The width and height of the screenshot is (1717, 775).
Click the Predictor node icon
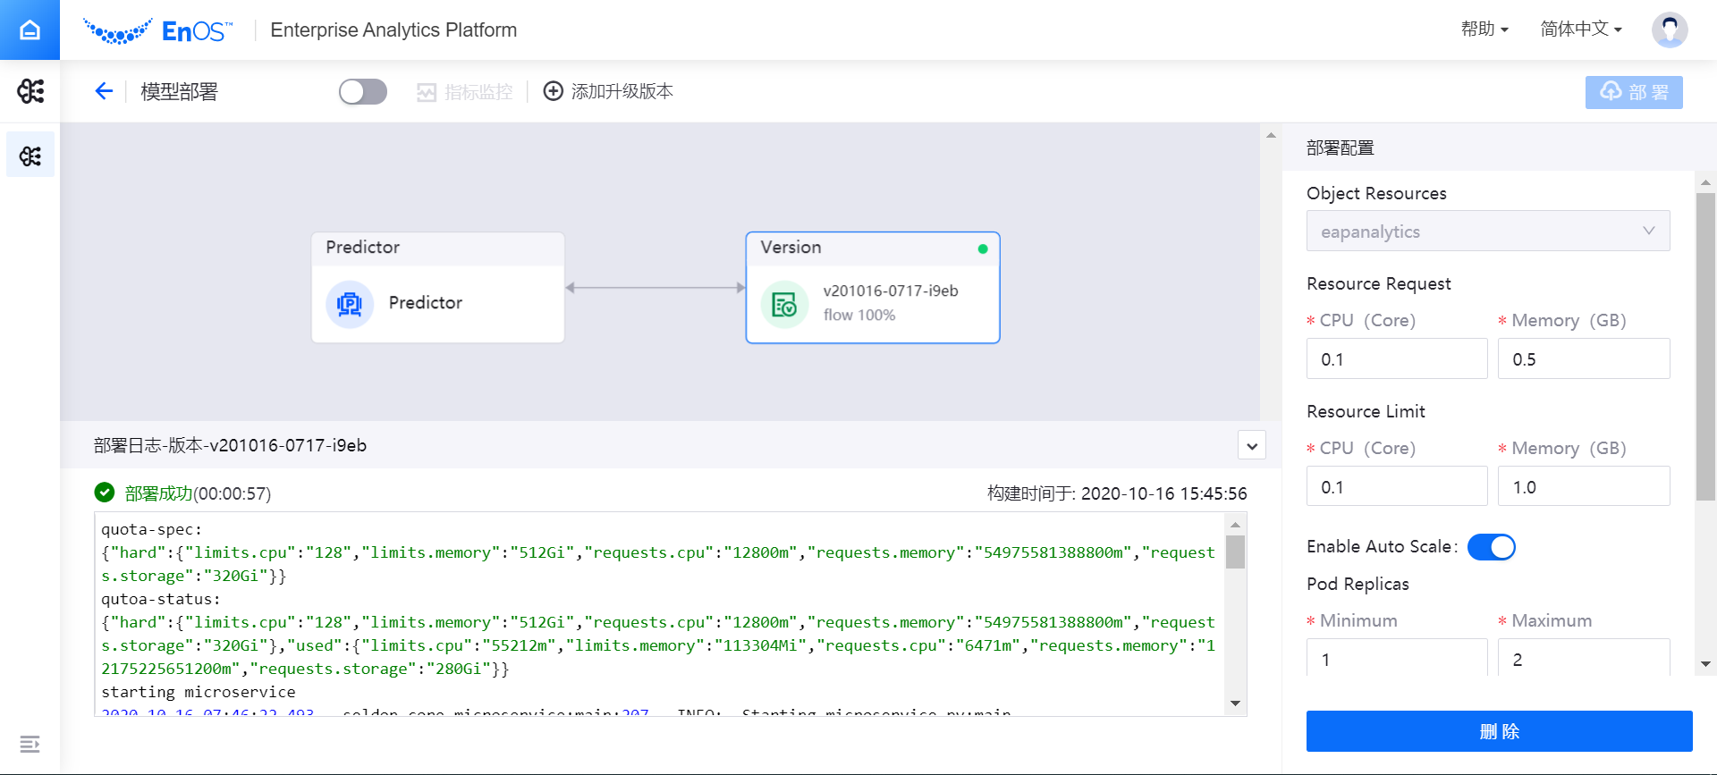tap(350, 304)
